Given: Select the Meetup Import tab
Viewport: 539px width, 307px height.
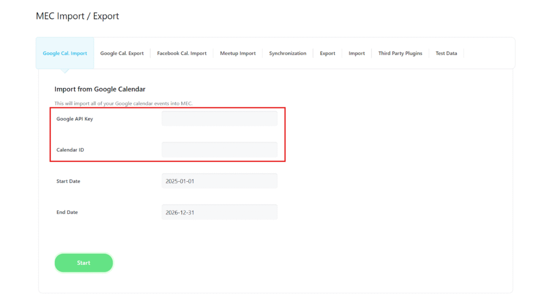Looking at the screenshot, I should (237, 53).
